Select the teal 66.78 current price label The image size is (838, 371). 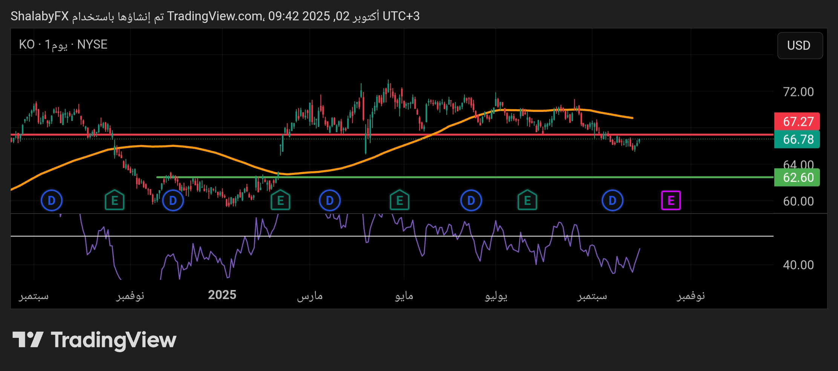(x=797, y=139)
